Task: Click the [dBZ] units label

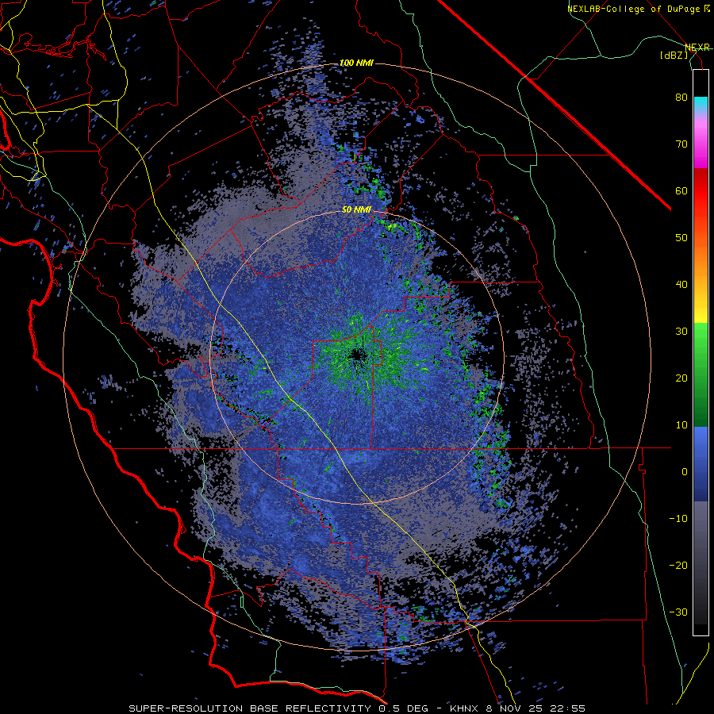Action: click(x=674, y=55)
